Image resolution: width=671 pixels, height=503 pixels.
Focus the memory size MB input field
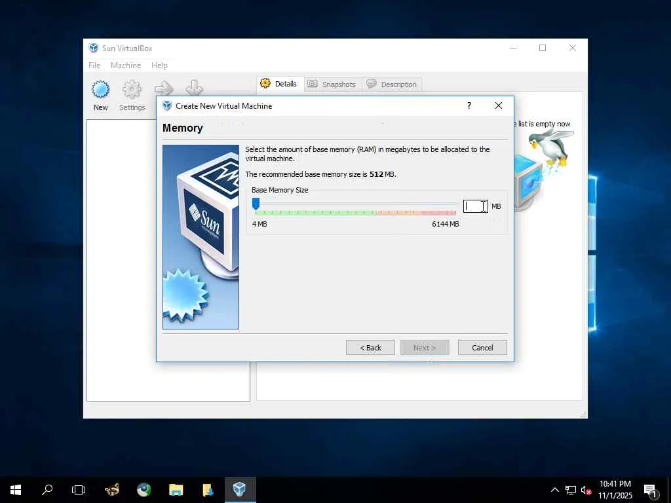(476, 206)
